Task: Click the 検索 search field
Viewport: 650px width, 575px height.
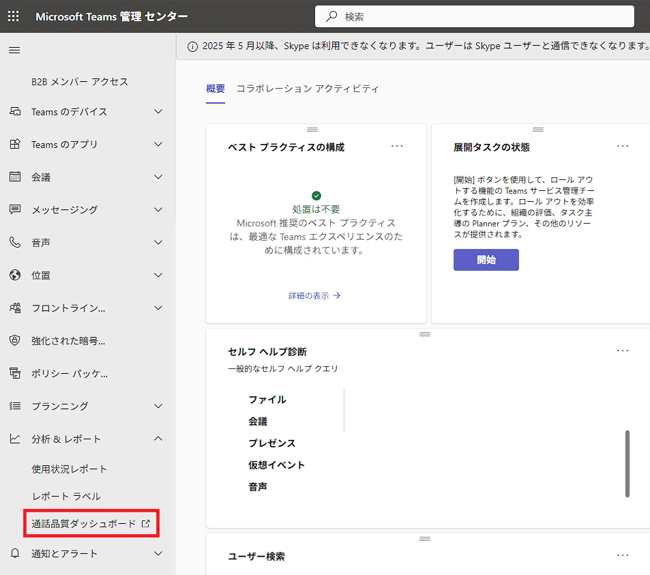Action: tap(475, 16)
